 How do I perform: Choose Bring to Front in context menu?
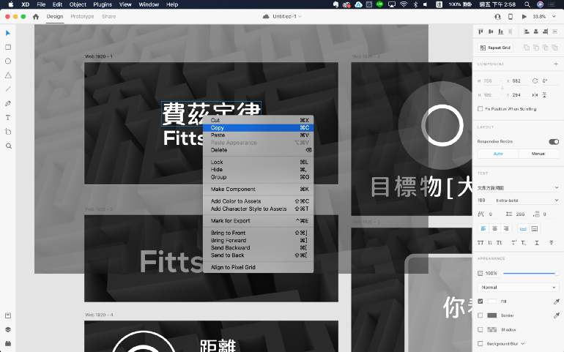coord(259,233)
